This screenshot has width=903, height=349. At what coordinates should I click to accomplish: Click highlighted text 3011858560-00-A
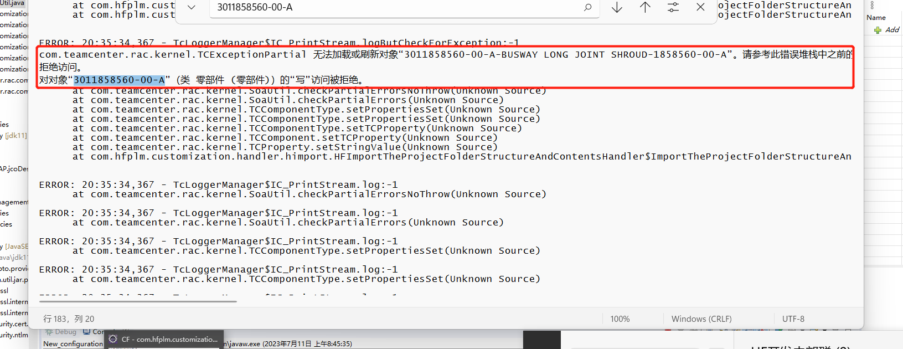(120, 80)
